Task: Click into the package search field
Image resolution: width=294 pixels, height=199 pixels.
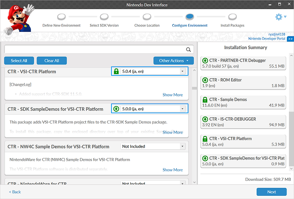Action: click(95, 49)
